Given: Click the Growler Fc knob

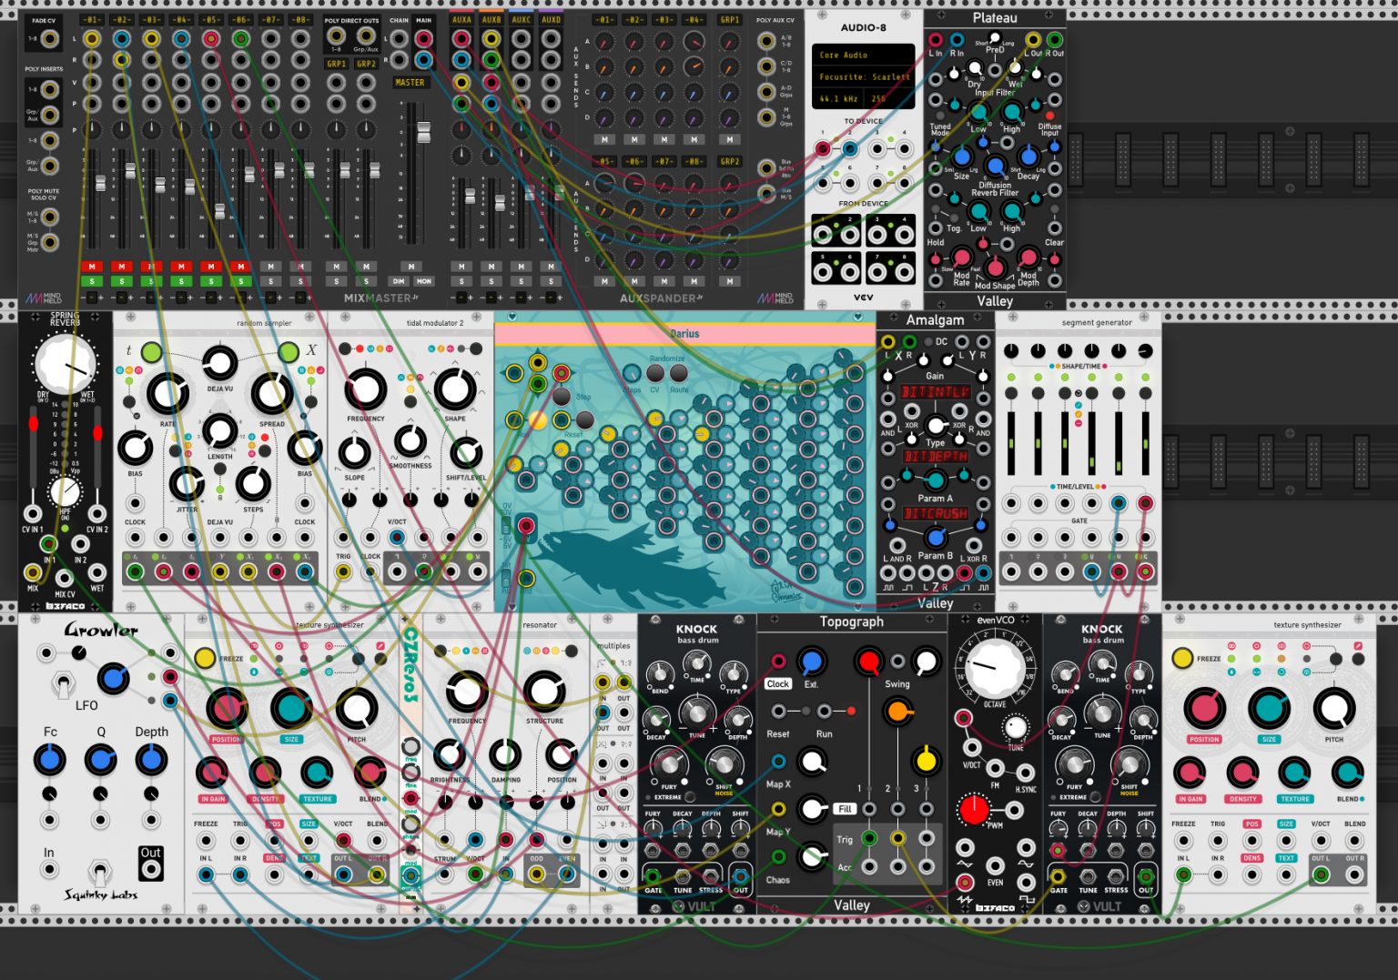Looking at the screenshot, I should coord(50,760).
